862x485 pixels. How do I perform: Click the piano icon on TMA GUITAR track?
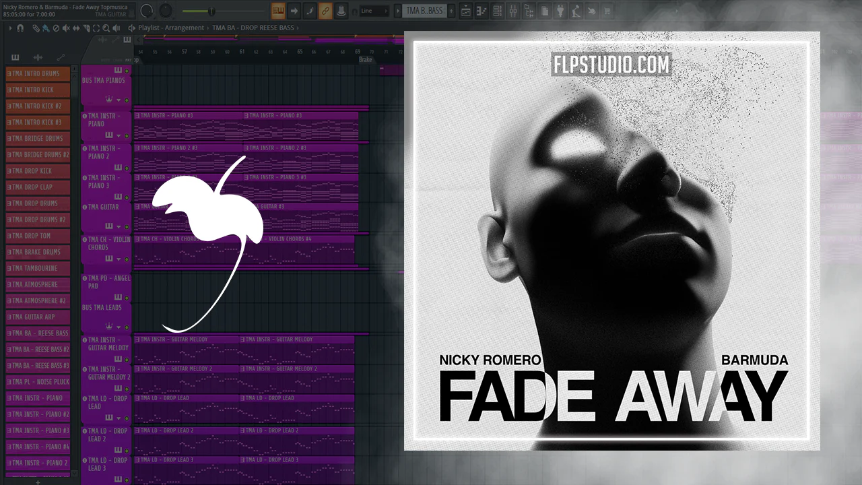[109, 227]
